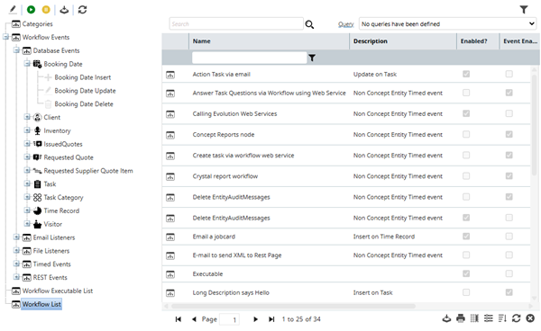
Task: Select Booking Date Insert event
Action: 82,77
